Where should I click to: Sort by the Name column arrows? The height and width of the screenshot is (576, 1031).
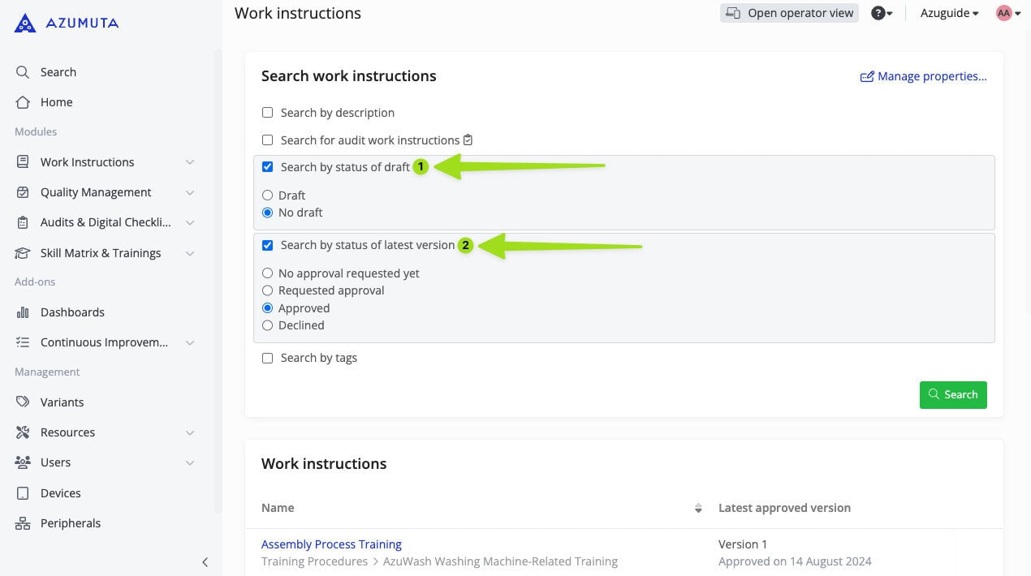click(x=698, y=509)
